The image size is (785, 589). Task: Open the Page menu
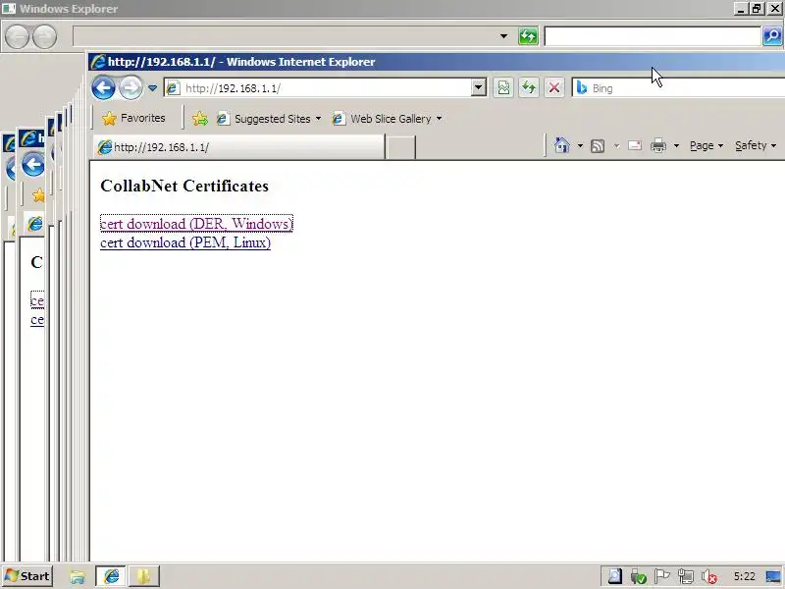(x=706, y=145)
